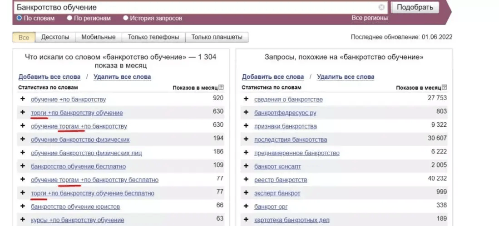Add 'банкрот орг' via plus icon
The height and width of the screenshot is (226, 499).
point(246,206)
